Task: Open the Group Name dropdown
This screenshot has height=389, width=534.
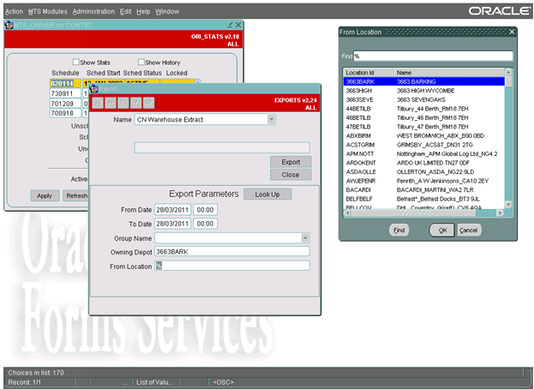Action: pyautogui.click(x=305, y=238)
